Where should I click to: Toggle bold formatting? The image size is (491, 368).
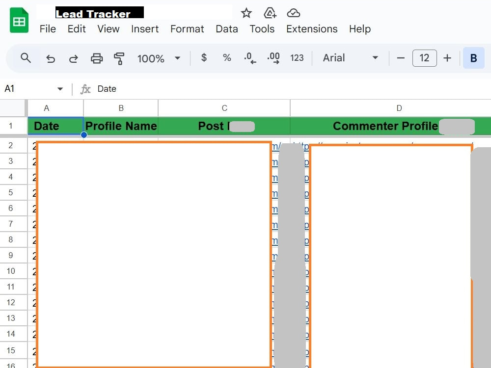click(x=473, y=58)
